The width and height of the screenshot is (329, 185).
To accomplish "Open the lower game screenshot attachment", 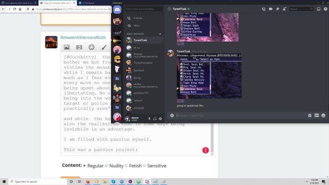I will tap(209, 76).
